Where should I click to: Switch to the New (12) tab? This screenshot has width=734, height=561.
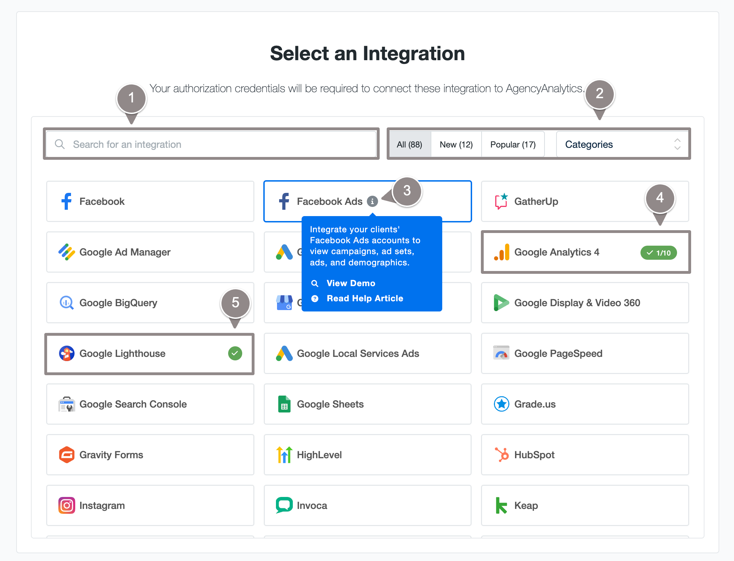(x=456, y=144)
